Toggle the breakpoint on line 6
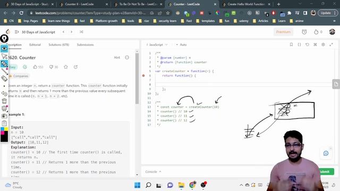Screen dimensions: 340x191 click(143, 75)
